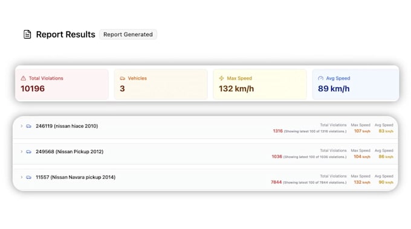Click the lightning icon in Max Speed card
This screenshot has width=411, height=229.
coord(221,78)
